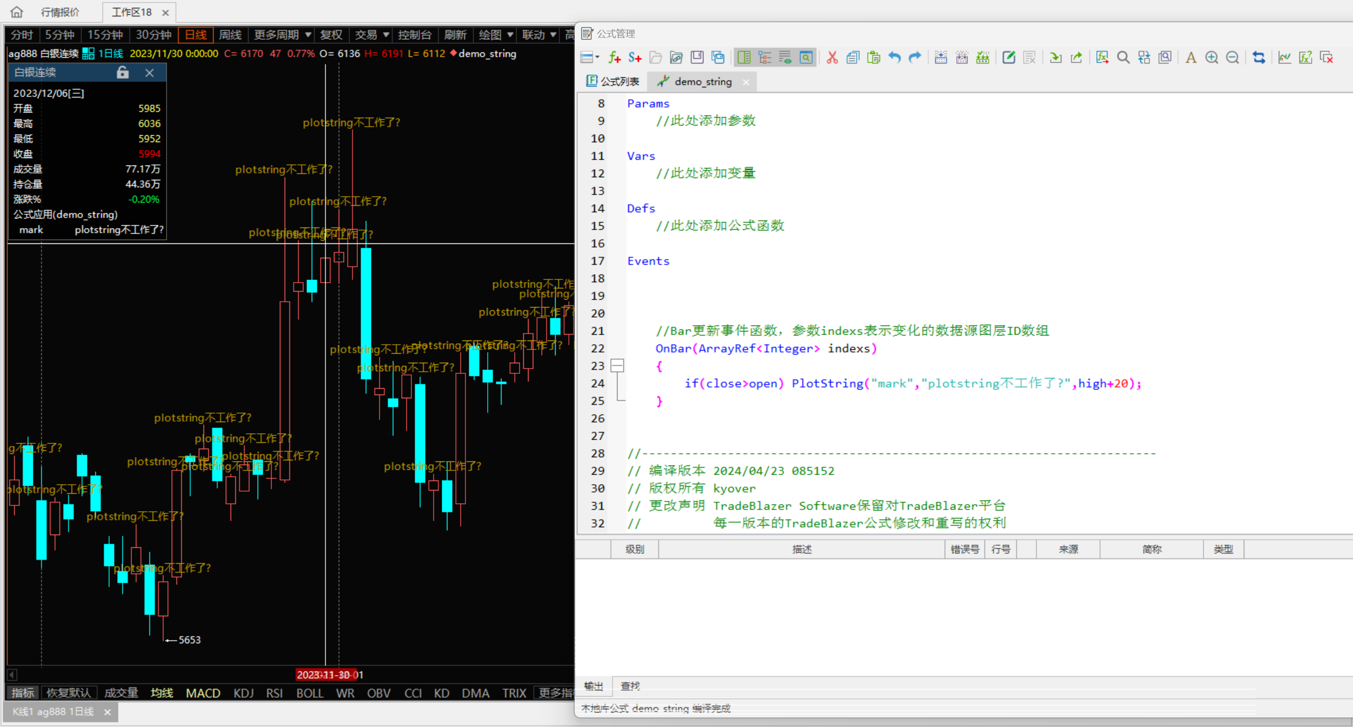Open the 交易 dropdown menu

tap(372, 35)
